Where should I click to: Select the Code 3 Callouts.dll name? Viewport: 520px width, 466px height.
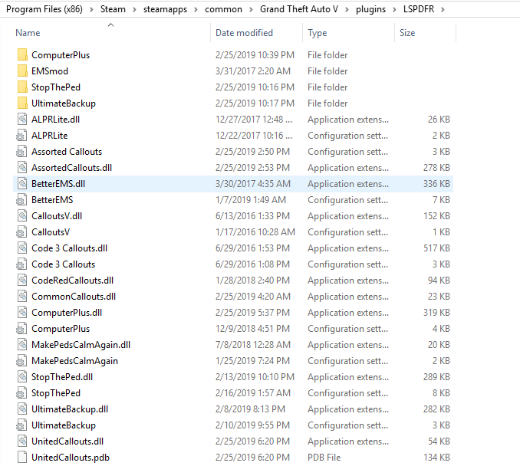coord(70,248)
